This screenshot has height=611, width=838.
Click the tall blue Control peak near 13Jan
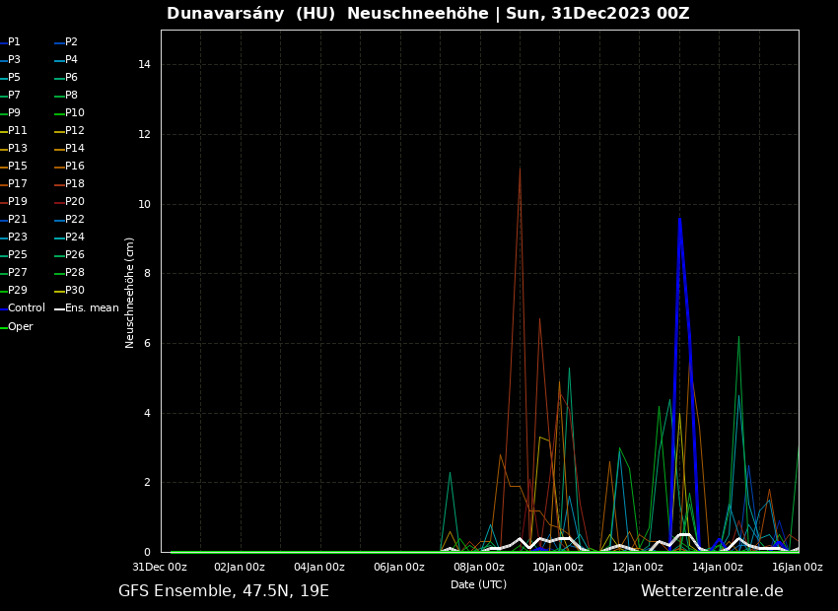click(x=679, y=220)
